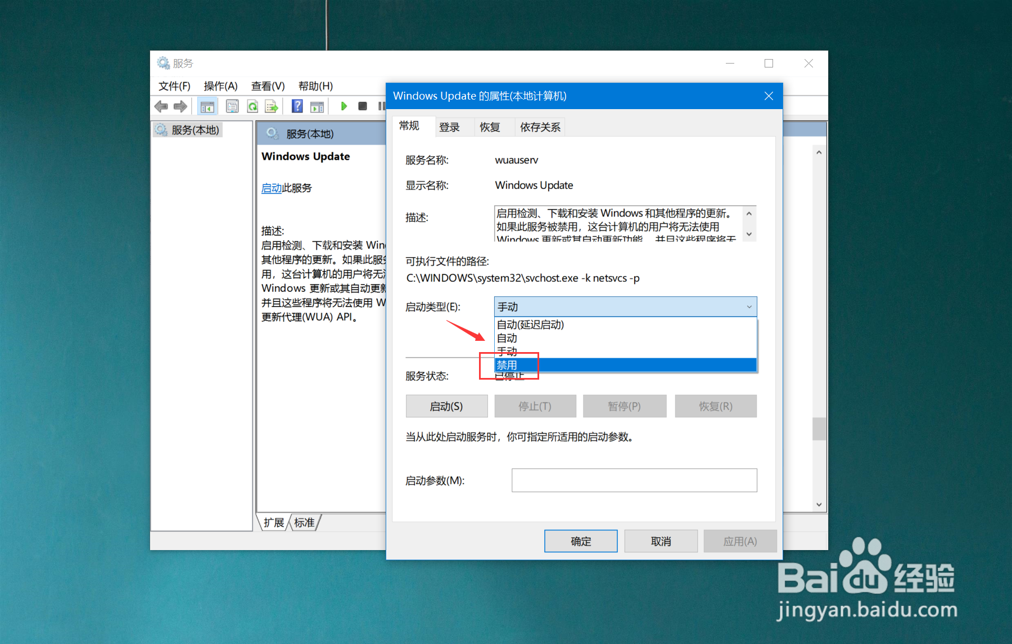Refresh the services list via toolbar icon
1012x644 pixels.
252,106
